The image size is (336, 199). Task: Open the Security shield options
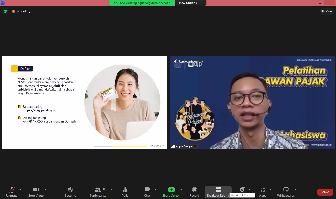(70, 192)
